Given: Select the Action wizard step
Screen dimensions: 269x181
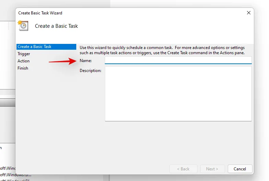Looking at the screenshot, I should tap(23, 61).
